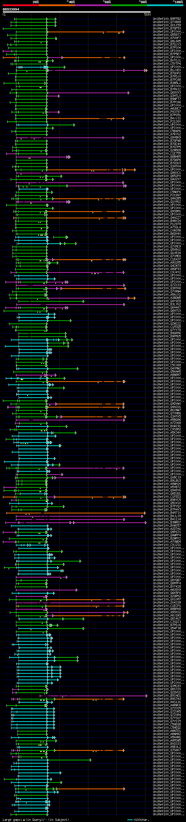
Task: Select the UniRef100_Q559T7 label
Action: click(x=167, y=35)
